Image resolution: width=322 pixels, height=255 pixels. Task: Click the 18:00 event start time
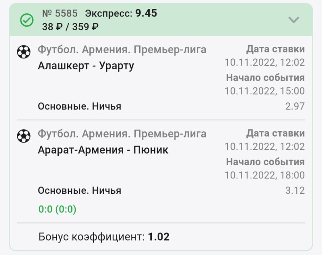click(x=264, y=175)
